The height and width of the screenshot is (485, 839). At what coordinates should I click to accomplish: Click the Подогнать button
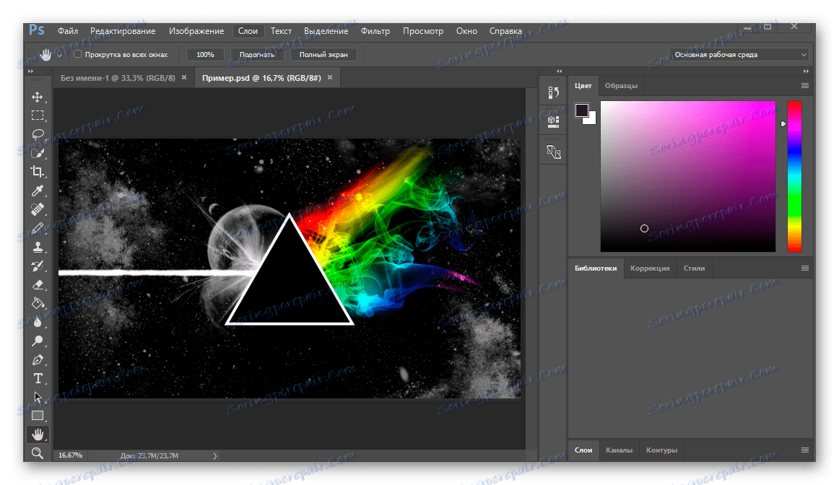pos(257,55)
